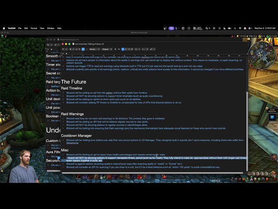Image resolution: width=278 pixels, height=209 pixels.
Task: Click the purple screen-sharing pill icon in menu bar
Action: [171, 28]
